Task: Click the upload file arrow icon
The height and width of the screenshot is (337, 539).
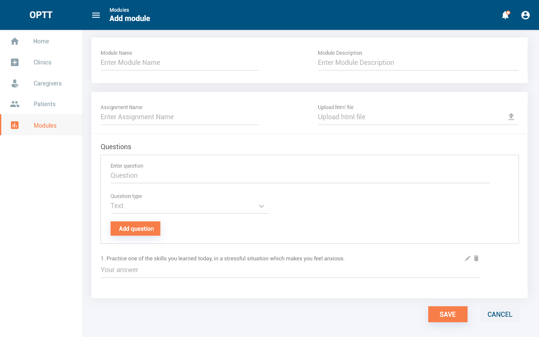Action: [x=511, y=117]
